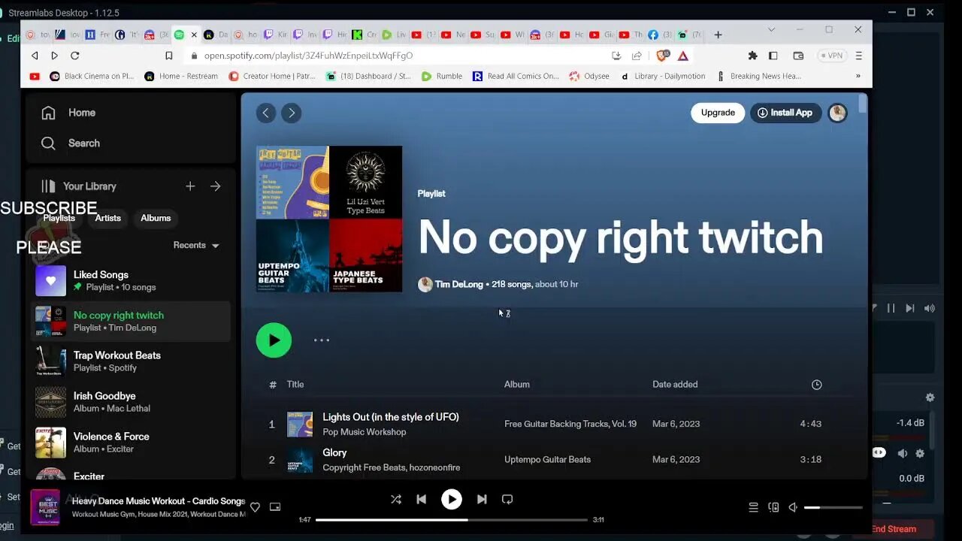
Task: Open a new browser tab
Action: 718,35
